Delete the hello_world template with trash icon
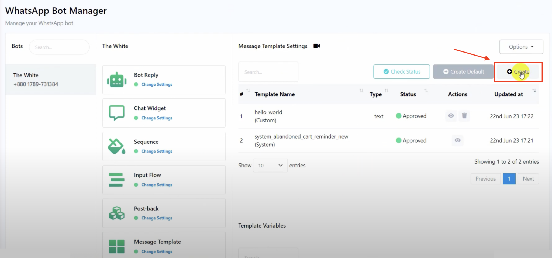The height and width of the screenshot is (258, 552). point(464,116)
